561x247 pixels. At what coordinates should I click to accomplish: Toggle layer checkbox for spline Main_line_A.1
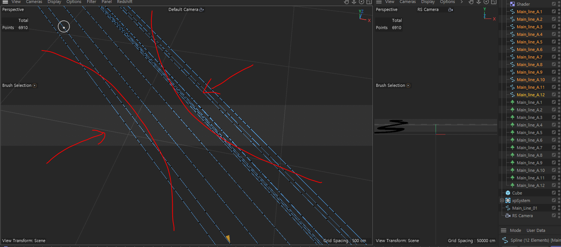[554, 12]
